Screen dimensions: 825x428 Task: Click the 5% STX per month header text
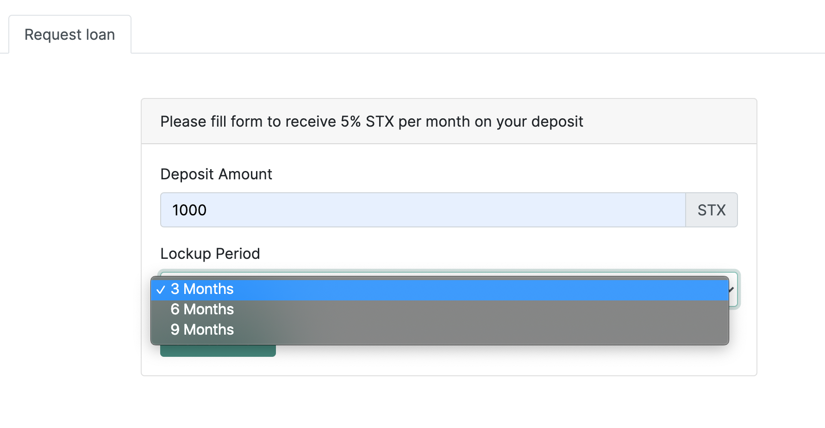371,122
